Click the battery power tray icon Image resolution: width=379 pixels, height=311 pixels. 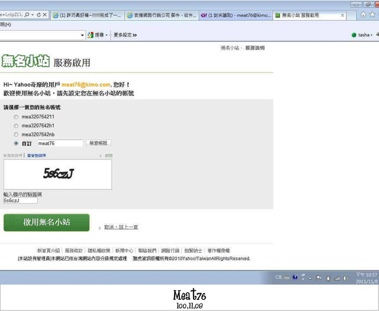328,278
